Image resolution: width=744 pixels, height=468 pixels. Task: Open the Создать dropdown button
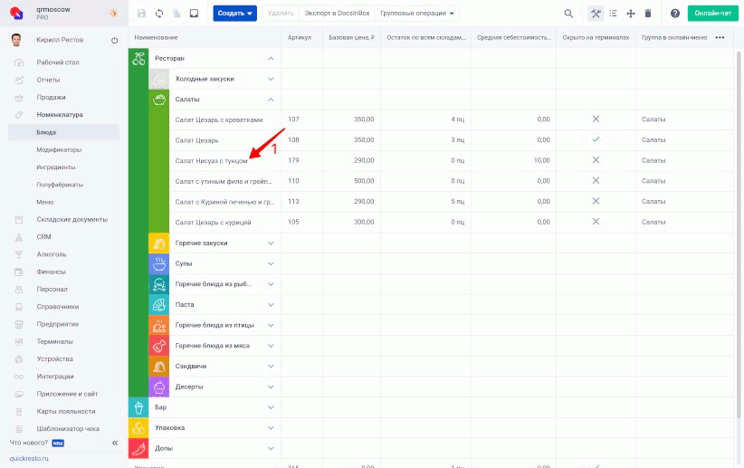[x=234, y=14]
